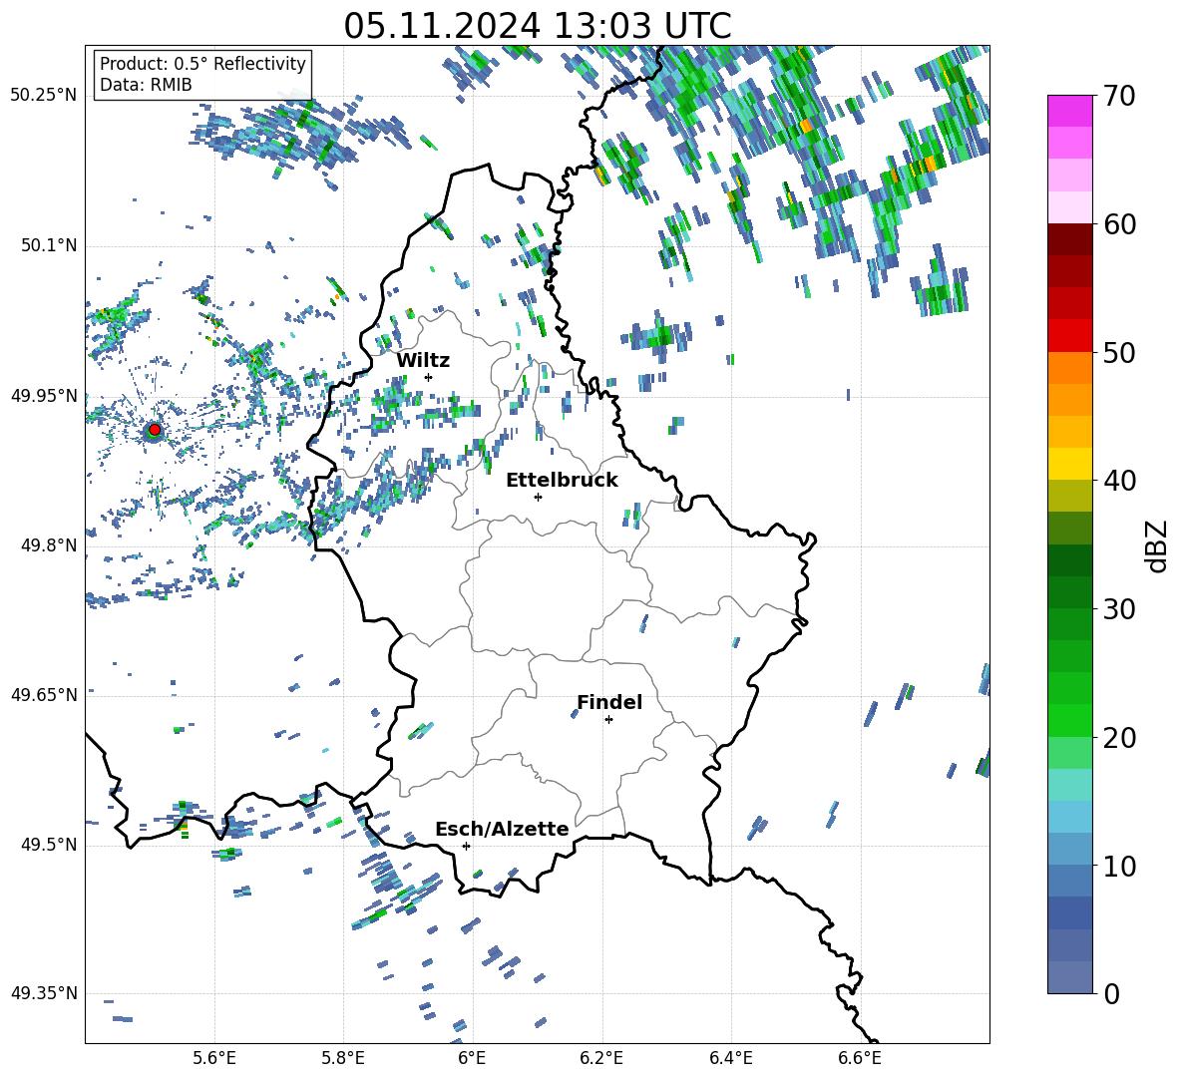Screen dimensions: 1181x1078
Task: Click the 70 value on colorbar
Action: (x=1118, y=97)
